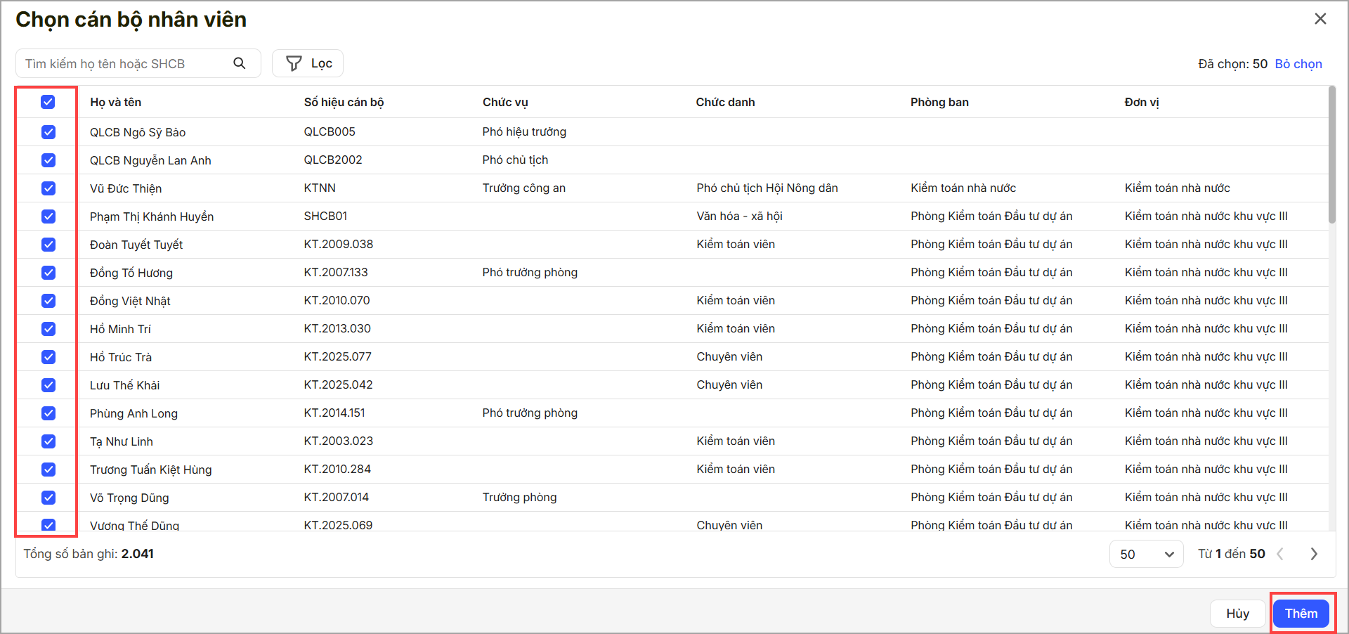
Task: Open the Lọc filter button
Action: pyautogui.click(x=308, y=63)
